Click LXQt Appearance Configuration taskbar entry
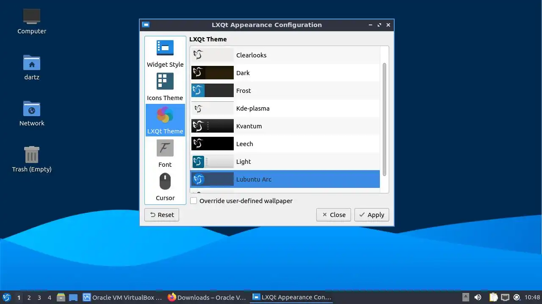Image resolution: width=542 pixels, height=304 pixels. point(292,297)
